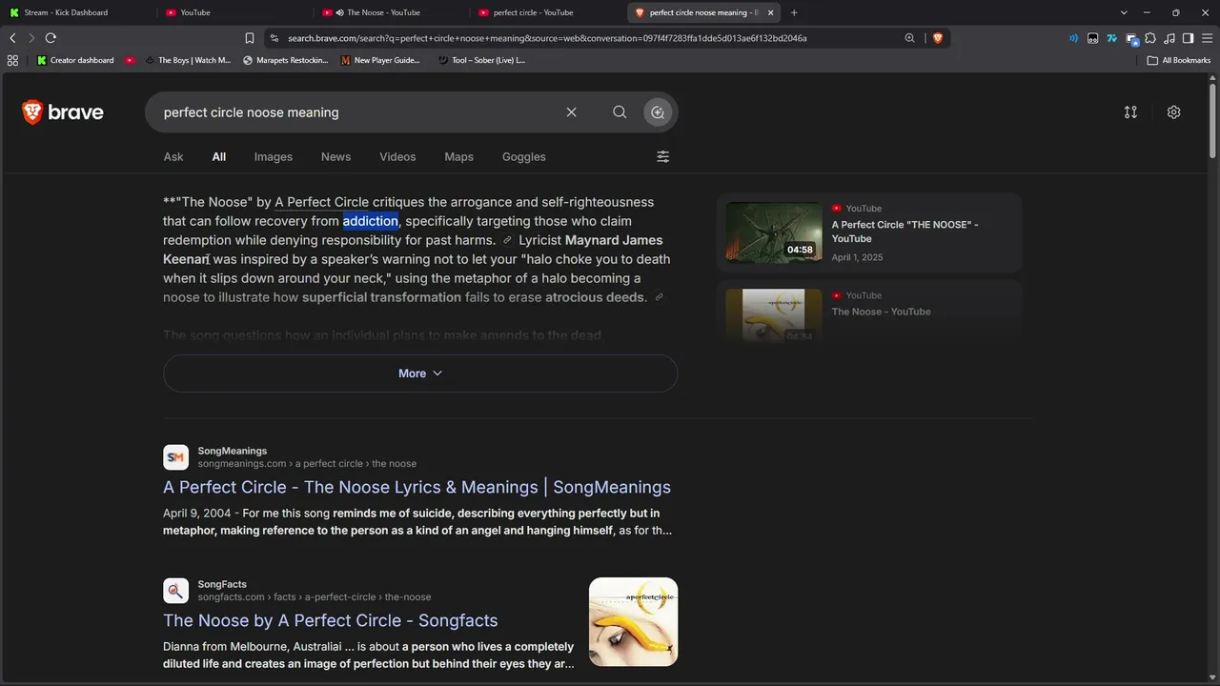Click the Brave search logo
Image resolution: width=1220 pixels, height=686 pixels.
coord(63,112)
